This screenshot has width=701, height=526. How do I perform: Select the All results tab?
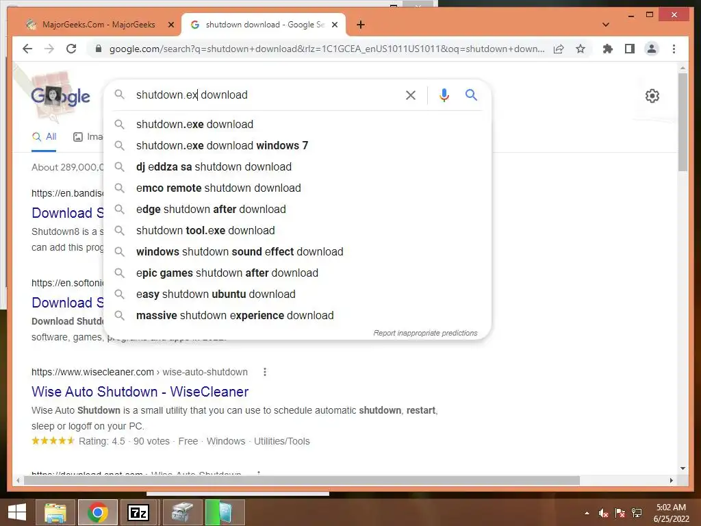click(44, 137)
